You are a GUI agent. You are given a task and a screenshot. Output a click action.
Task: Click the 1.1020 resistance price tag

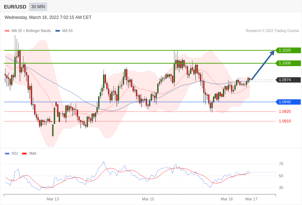288,50
